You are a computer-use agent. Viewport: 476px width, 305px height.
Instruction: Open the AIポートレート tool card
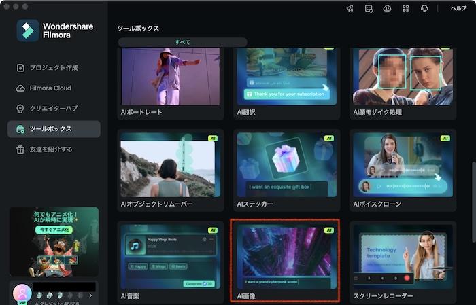tap(170, 82)
